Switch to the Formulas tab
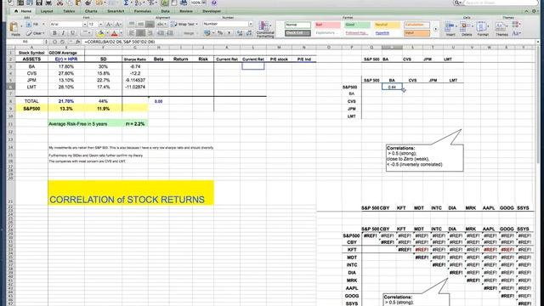This screenshot has width=544, height=306. 142,11
